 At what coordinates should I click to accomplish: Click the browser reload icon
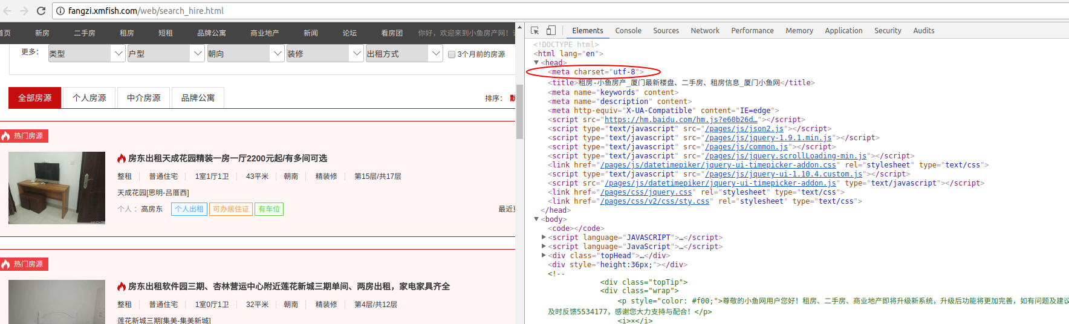coord(41,11)
